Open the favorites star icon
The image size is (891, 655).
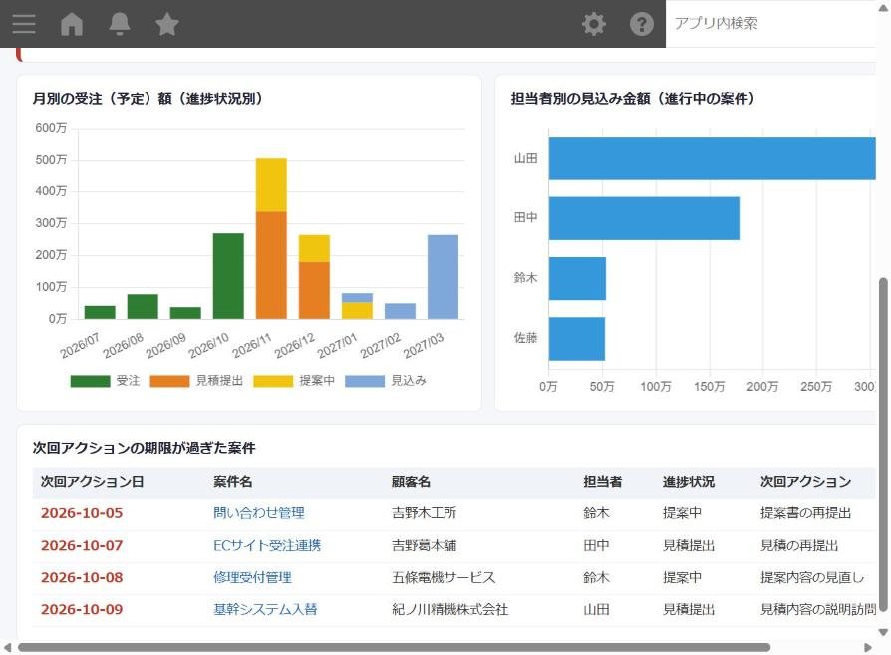(x=167, y=24)
